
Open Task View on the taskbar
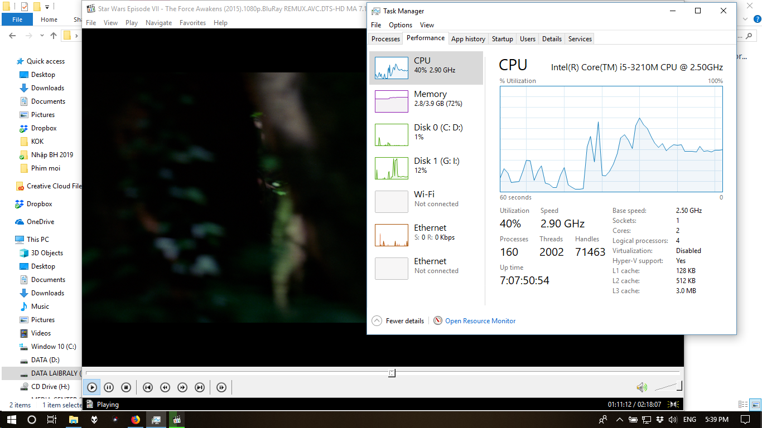pos(52,419)
